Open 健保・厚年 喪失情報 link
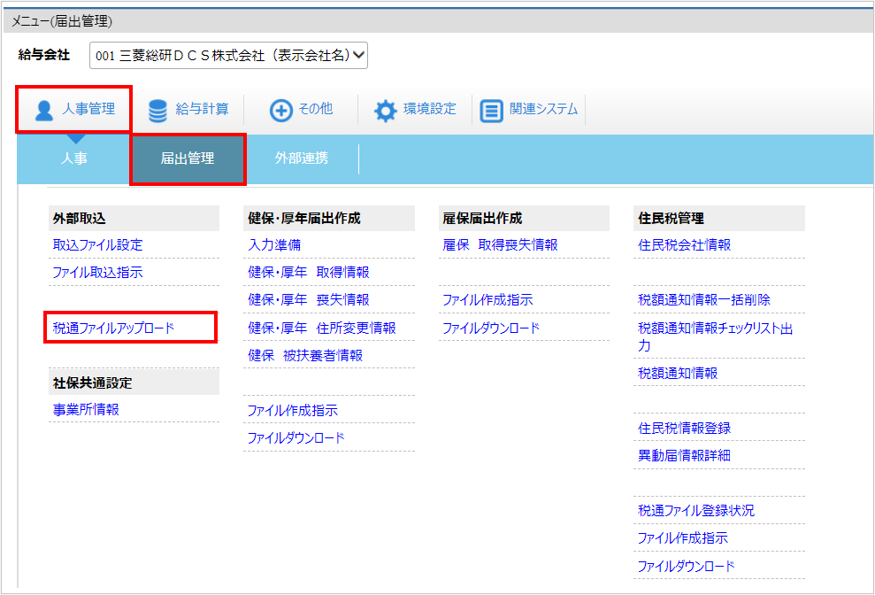The width and height of the screenshot is (875, 595). (309, 299)
